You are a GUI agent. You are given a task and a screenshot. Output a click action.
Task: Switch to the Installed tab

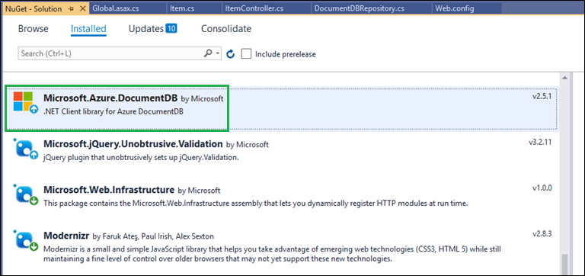[88, 29]
